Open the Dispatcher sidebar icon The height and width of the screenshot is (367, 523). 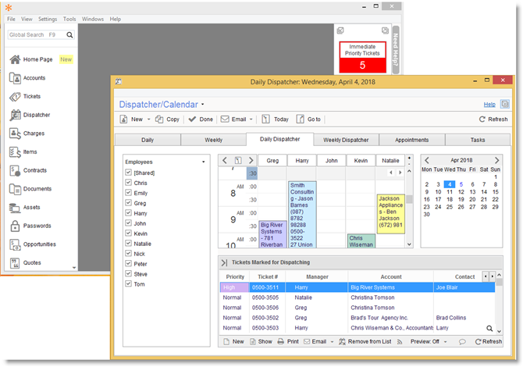pos(15,115)
